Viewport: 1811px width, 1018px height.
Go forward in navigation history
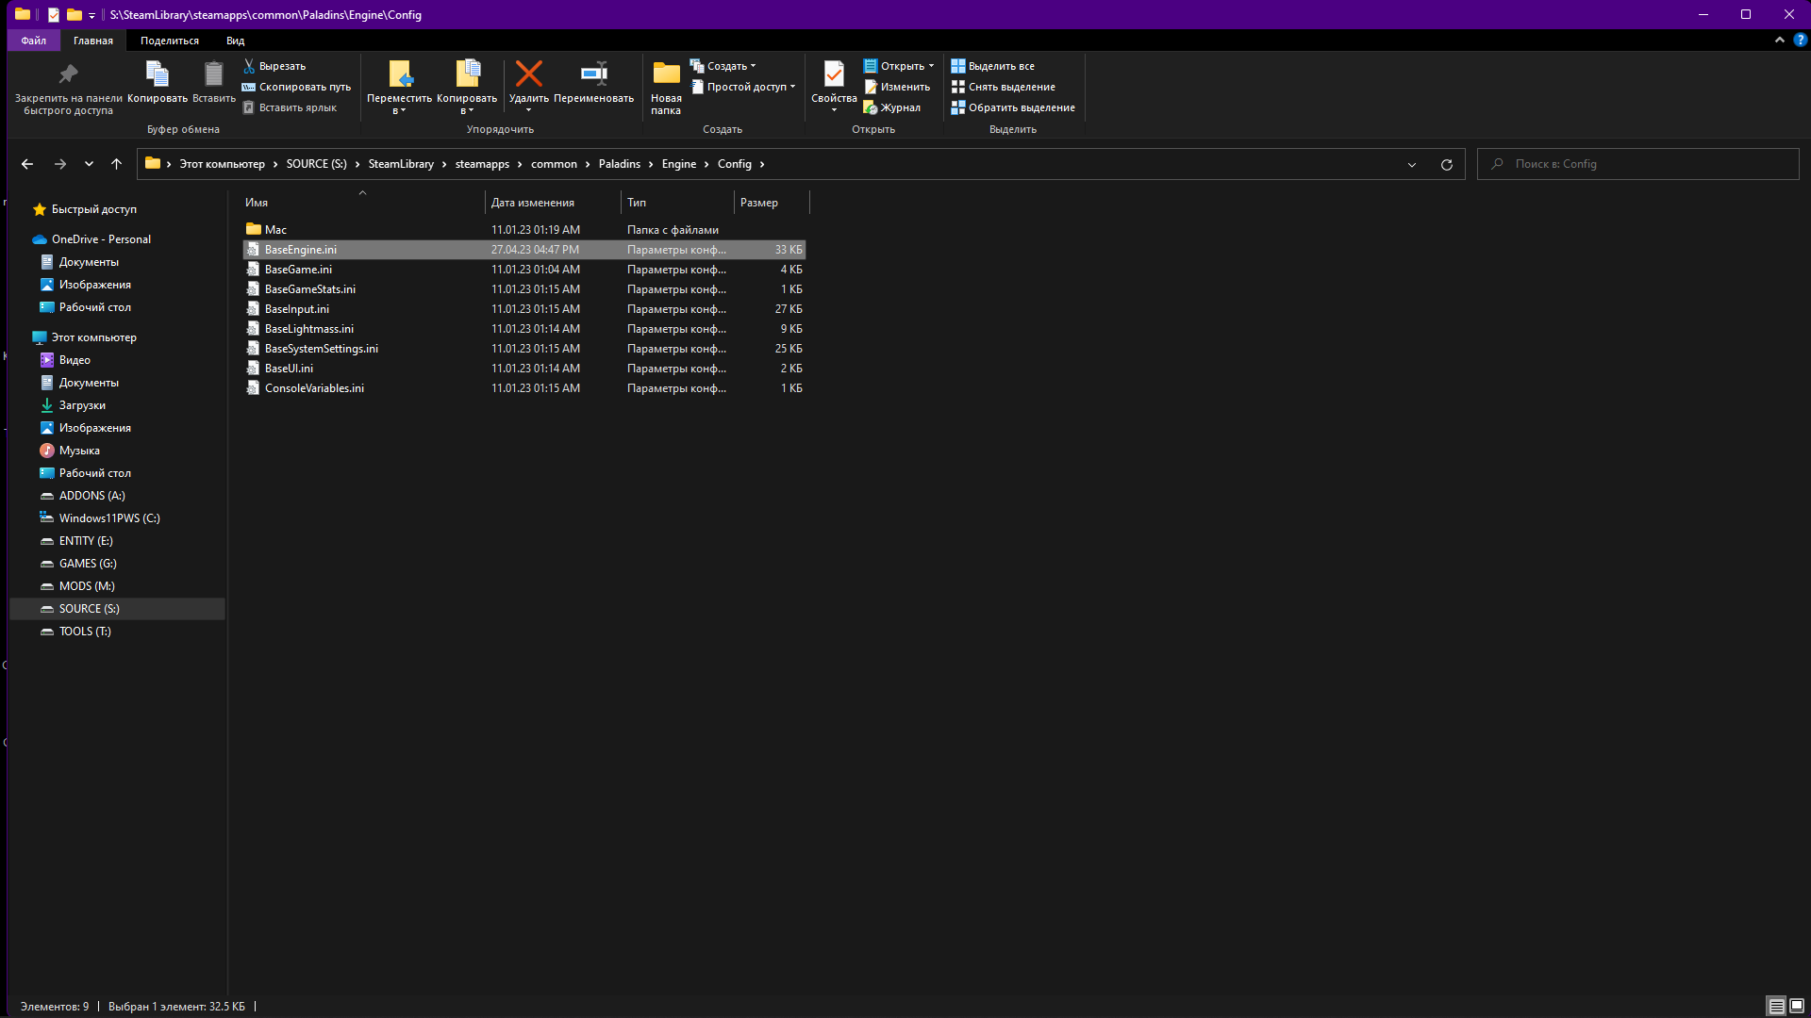pos(60,164)
